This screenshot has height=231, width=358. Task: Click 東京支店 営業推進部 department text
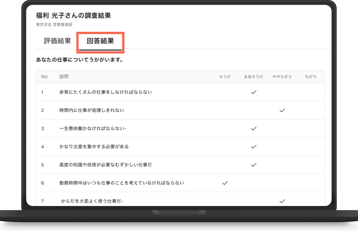54,25
